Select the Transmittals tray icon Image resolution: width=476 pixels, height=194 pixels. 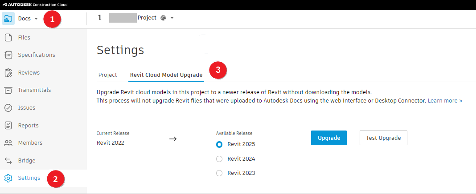[8, 90]
